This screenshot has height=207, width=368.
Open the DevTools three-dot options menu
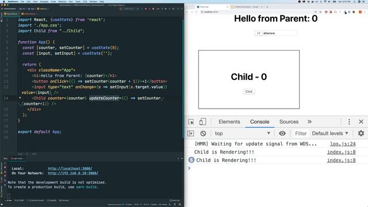click(349, 122)
